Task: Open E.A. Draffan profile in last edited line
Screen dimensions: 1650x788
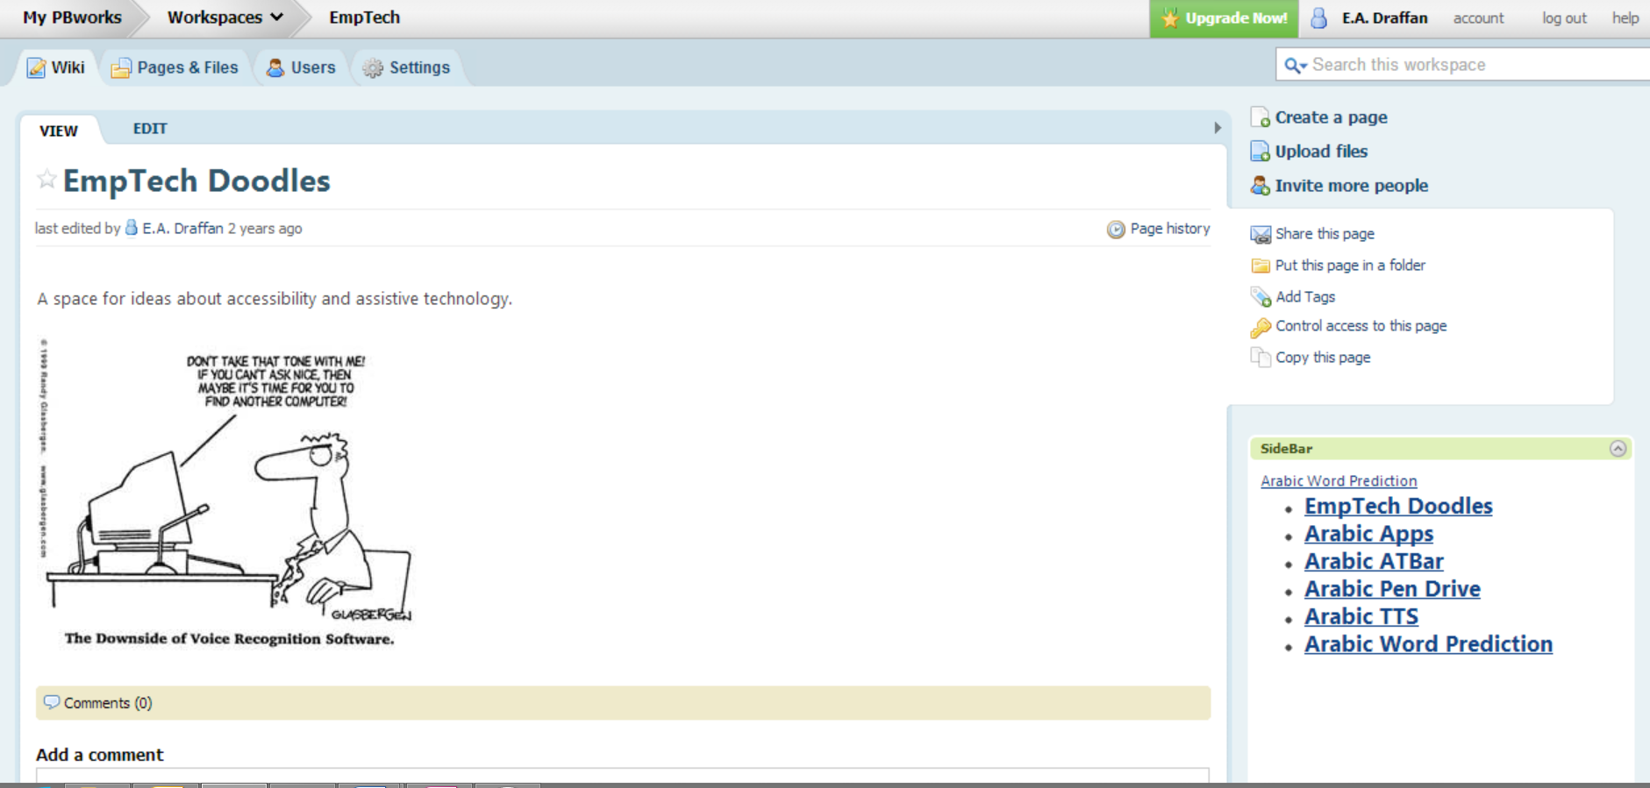Action: (182, 229)
